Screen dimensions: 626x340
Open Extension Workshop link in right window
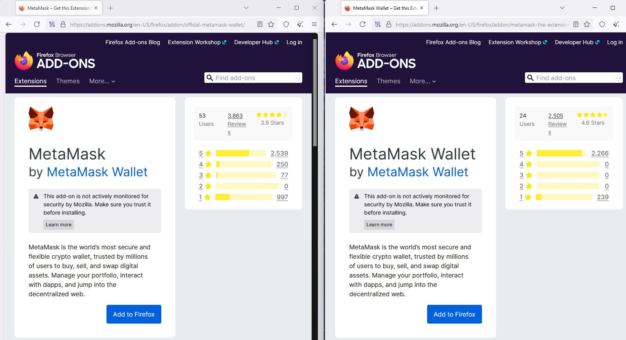coord(518,42)
